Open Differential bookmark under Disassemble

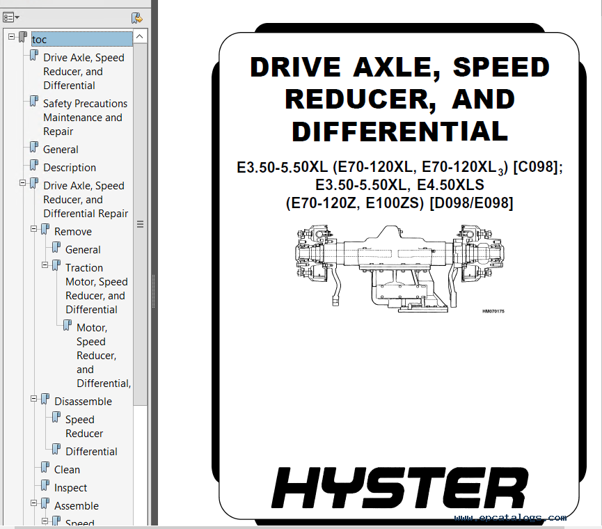[91, 452]
